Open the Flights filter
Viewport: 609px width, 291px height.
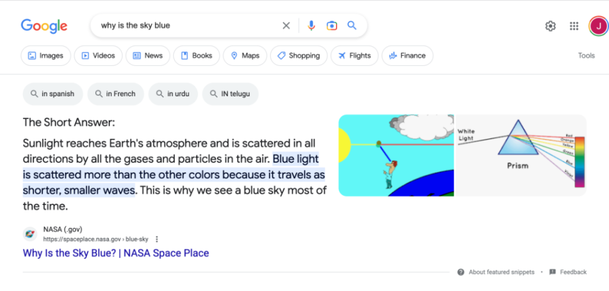point(354,56)
